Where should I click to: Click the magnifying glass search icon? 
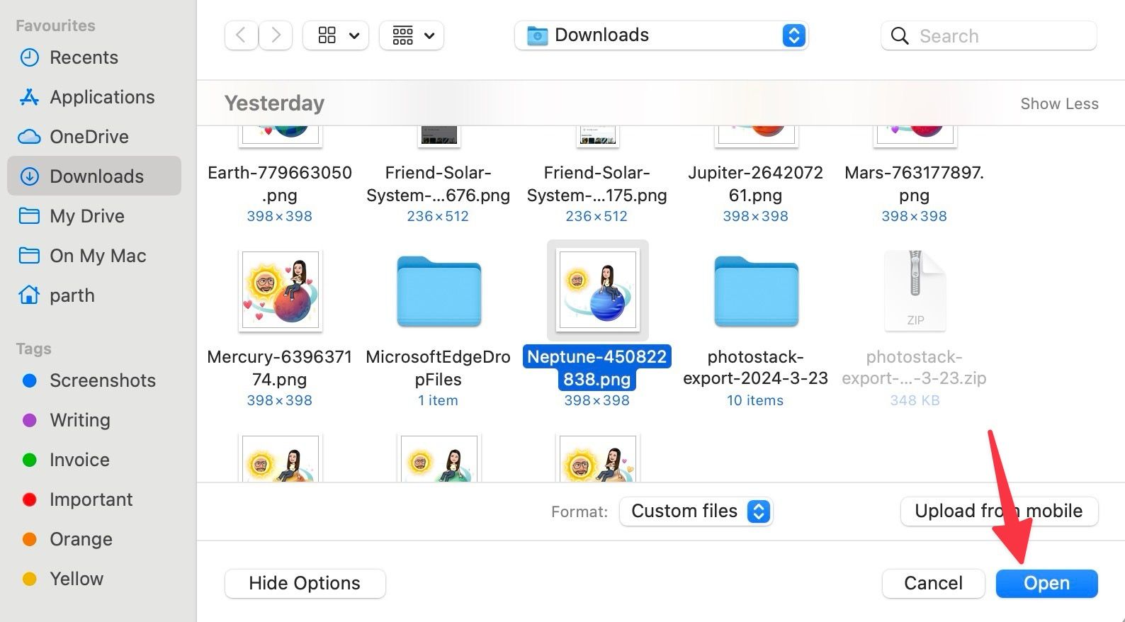tap(900, 36)
